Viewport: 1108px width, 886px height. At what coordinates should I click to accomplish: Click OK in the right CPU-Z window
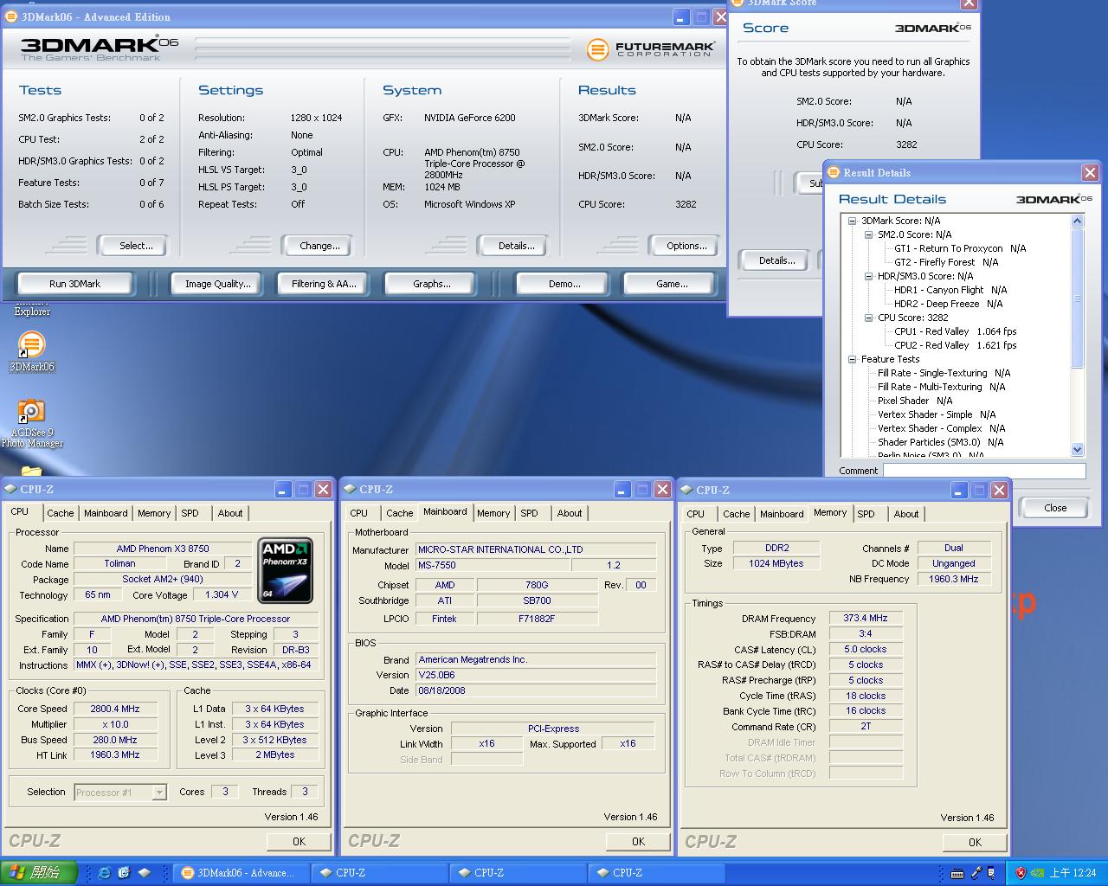point(975,842)
